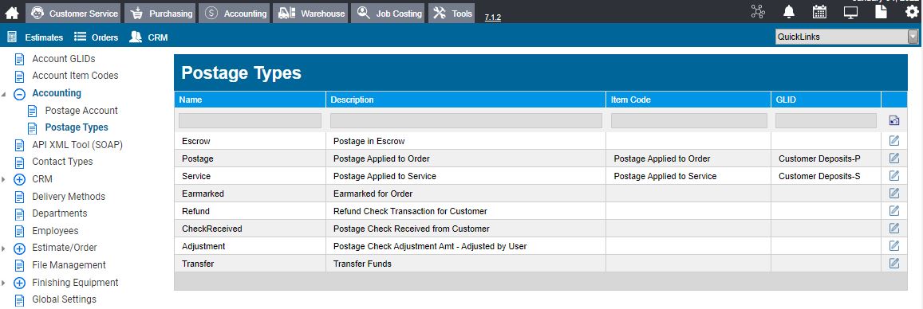Click the File Management document icon
This screenshot has height=309, width=923.
coord(19,265)
